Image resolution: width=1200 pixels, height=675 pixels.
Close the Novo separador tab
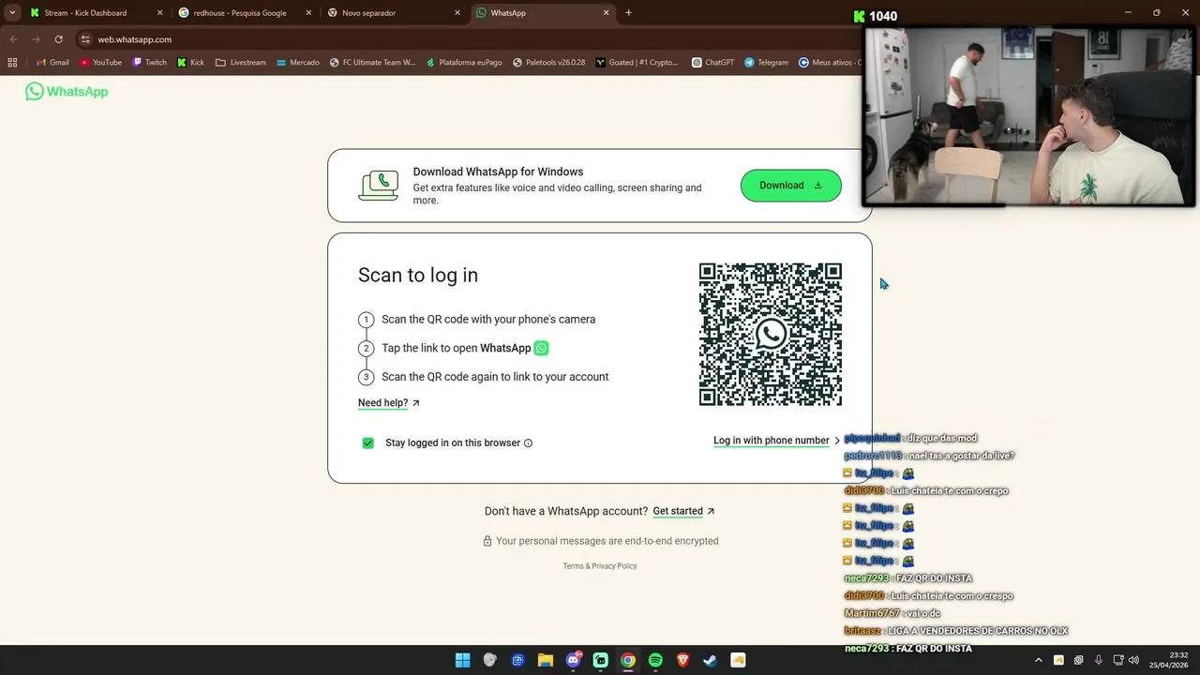(457, 13)
